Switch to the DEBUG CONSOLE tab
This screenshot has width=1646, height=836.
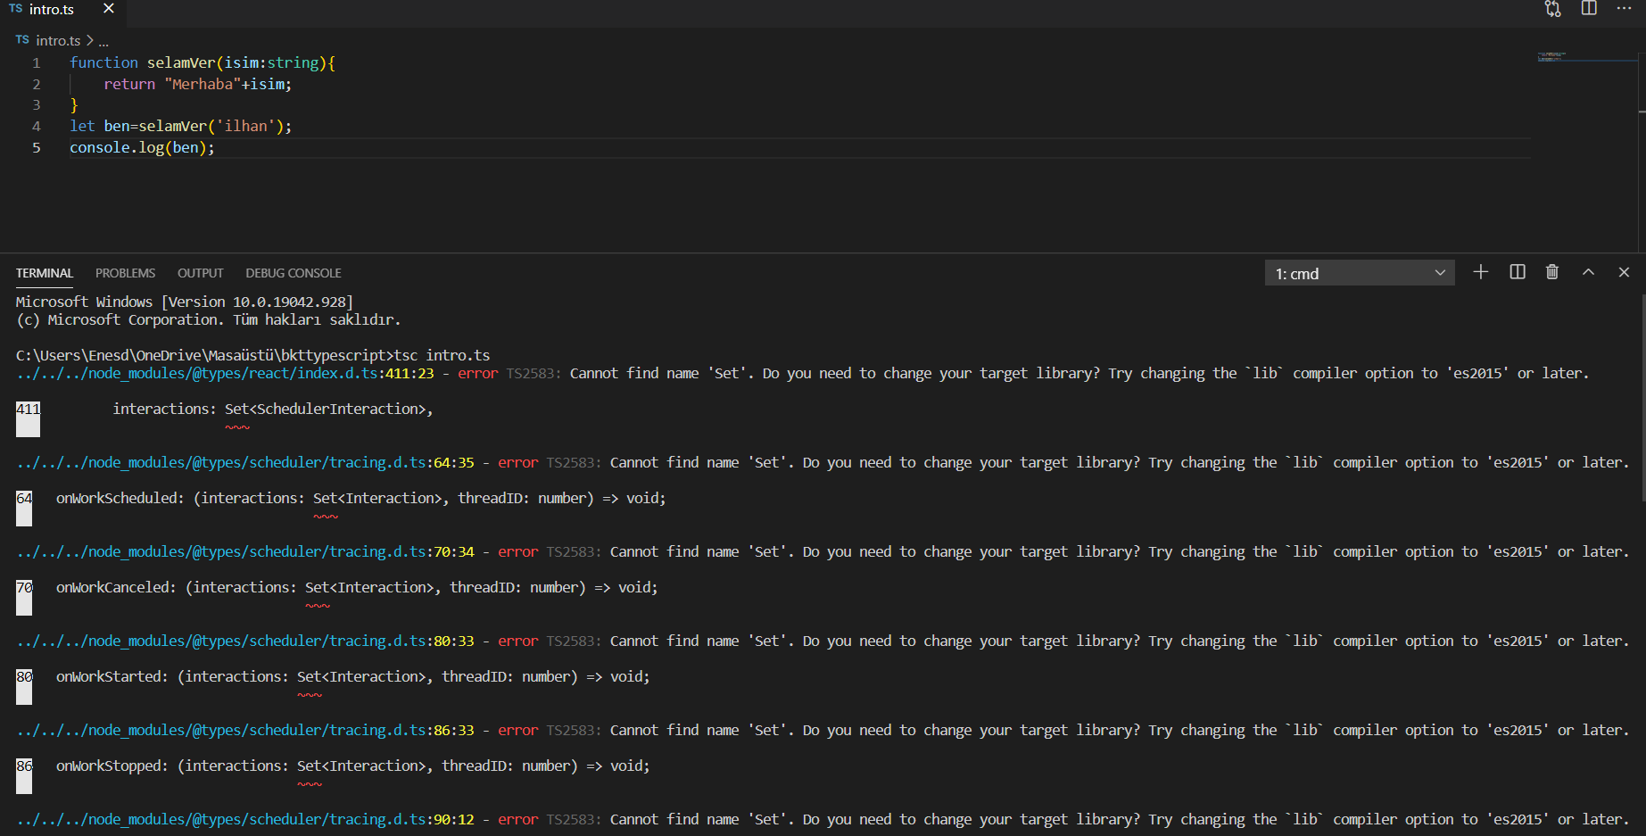294,273
